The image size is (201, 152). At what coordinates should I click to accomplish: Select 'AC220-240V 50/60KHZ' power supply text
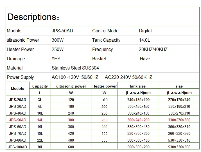click(128, 77)
